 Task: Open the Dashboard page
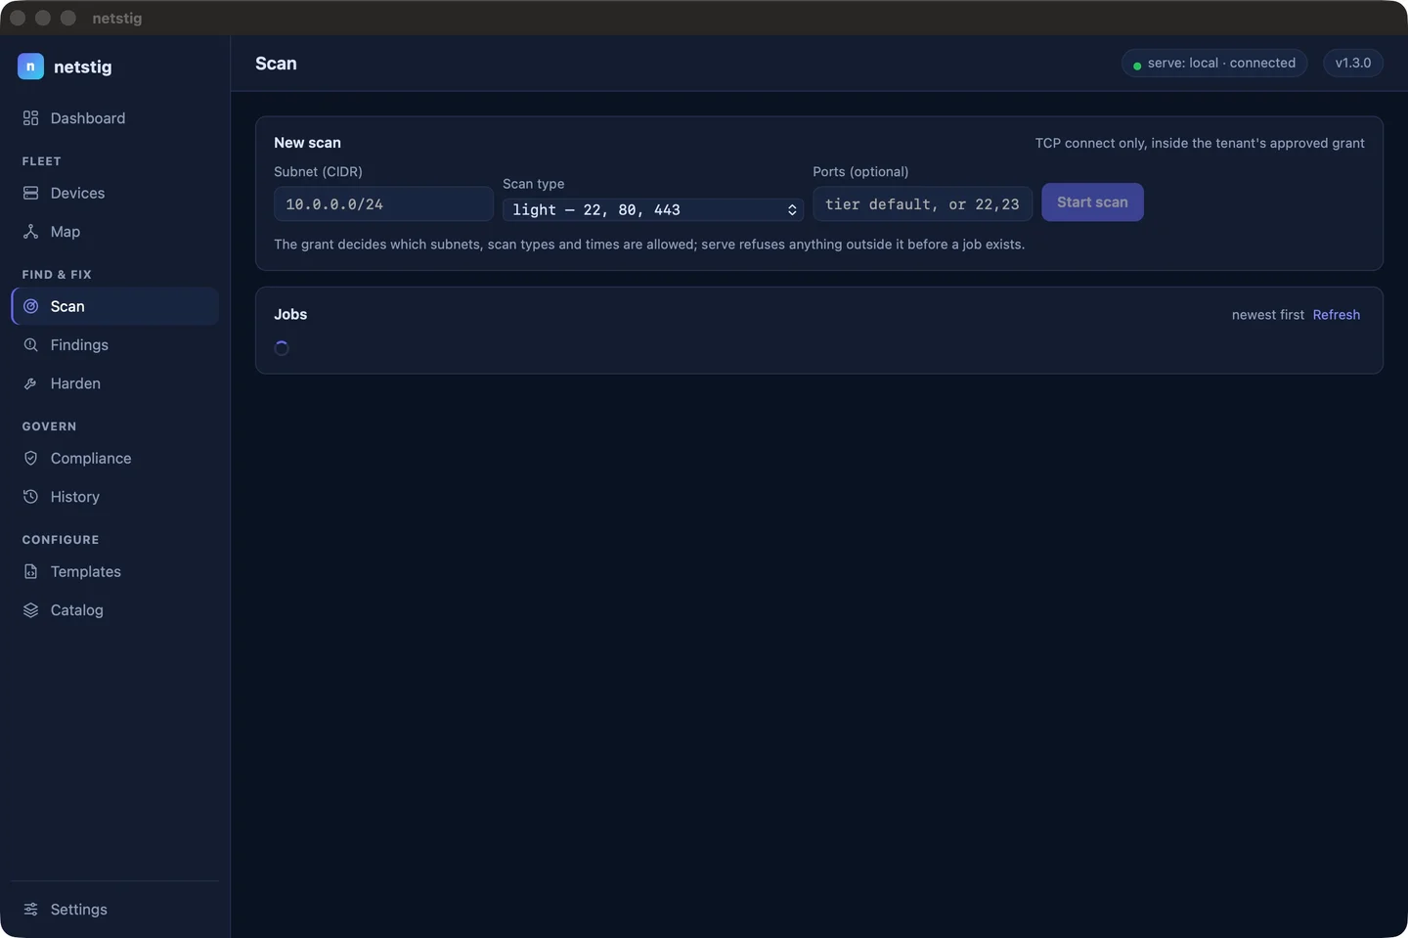pos(115,118)
